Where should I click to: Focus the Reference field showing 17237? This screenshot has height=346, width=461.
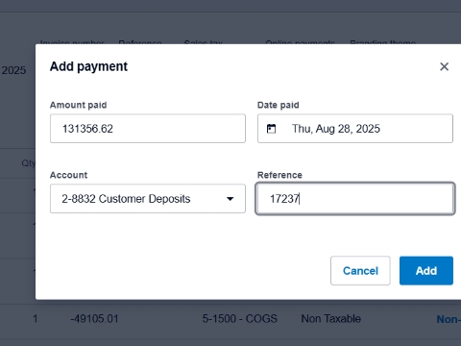pos(355,199)
